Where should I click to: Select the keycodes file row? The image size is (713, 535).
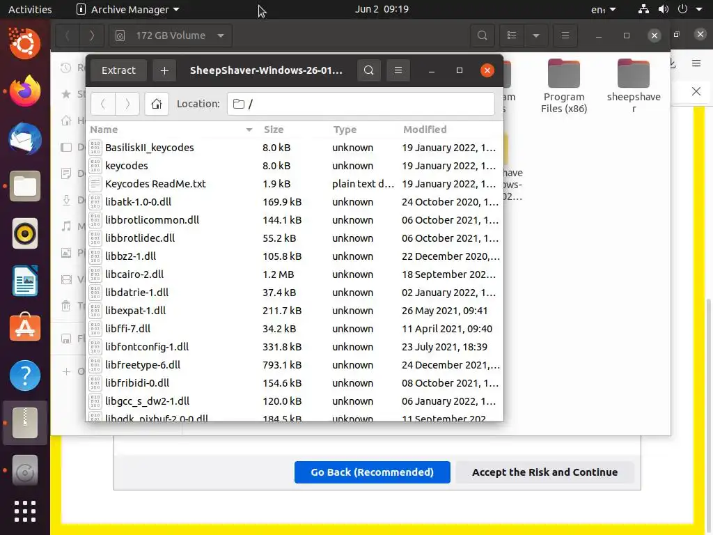point(295,166)
